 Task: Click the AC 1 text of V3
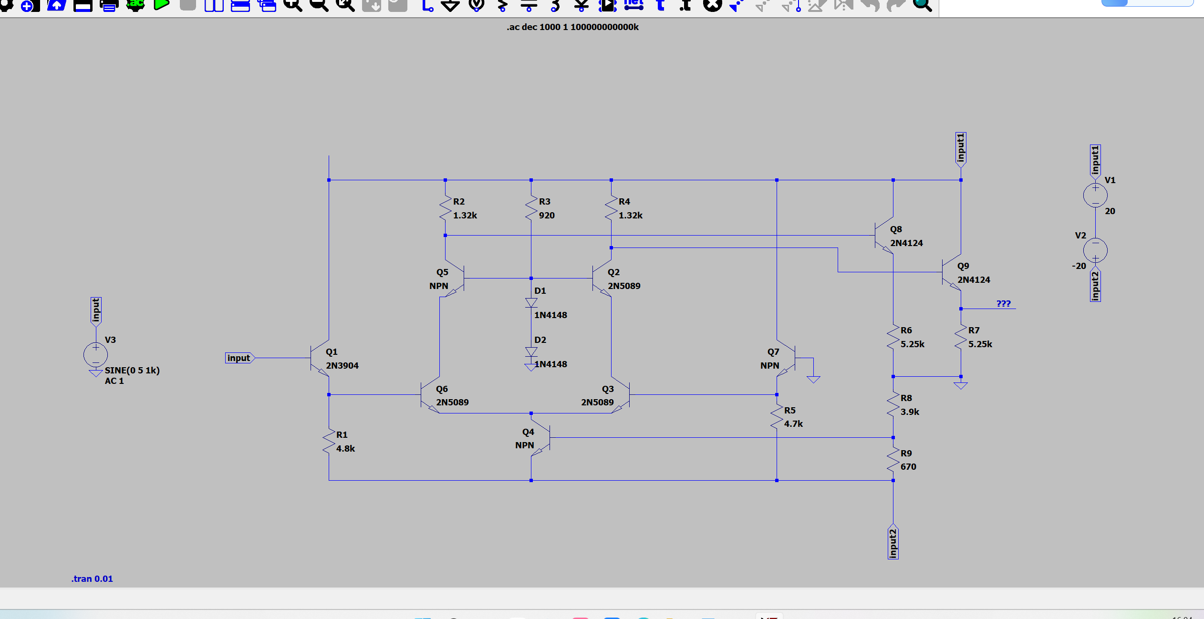pyautogui.click(x=114, y=381)
